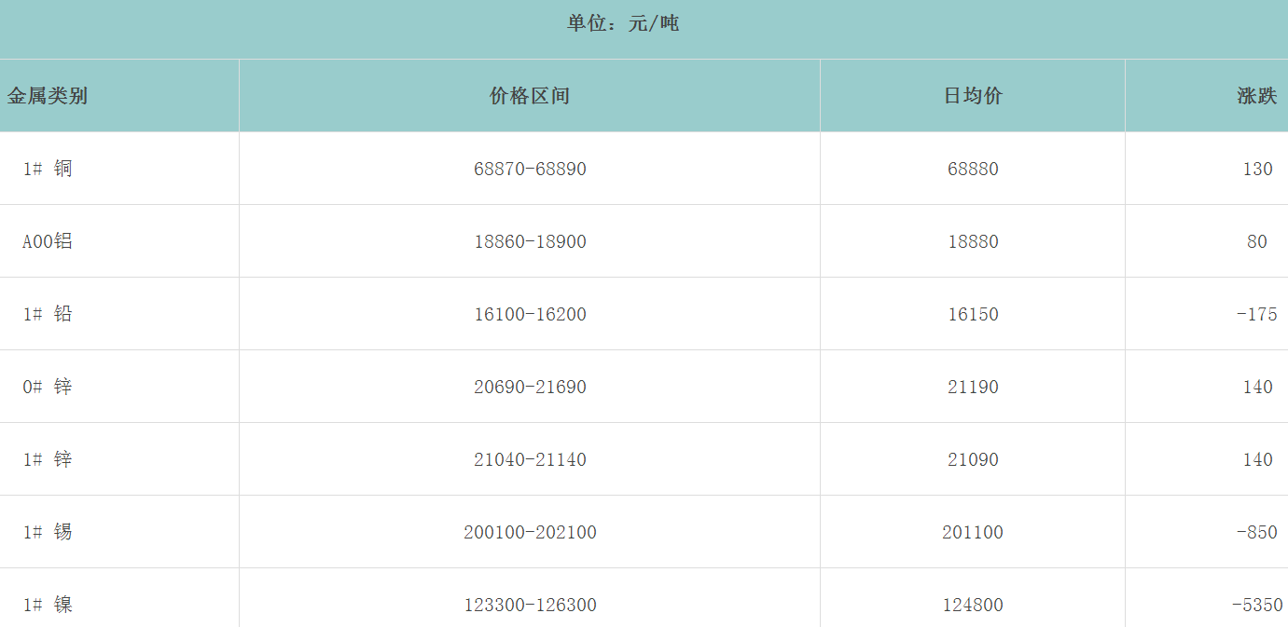Click the A00铝 metal name cell
This screenshot has width=1288, height=627.
tap(48, 241)
